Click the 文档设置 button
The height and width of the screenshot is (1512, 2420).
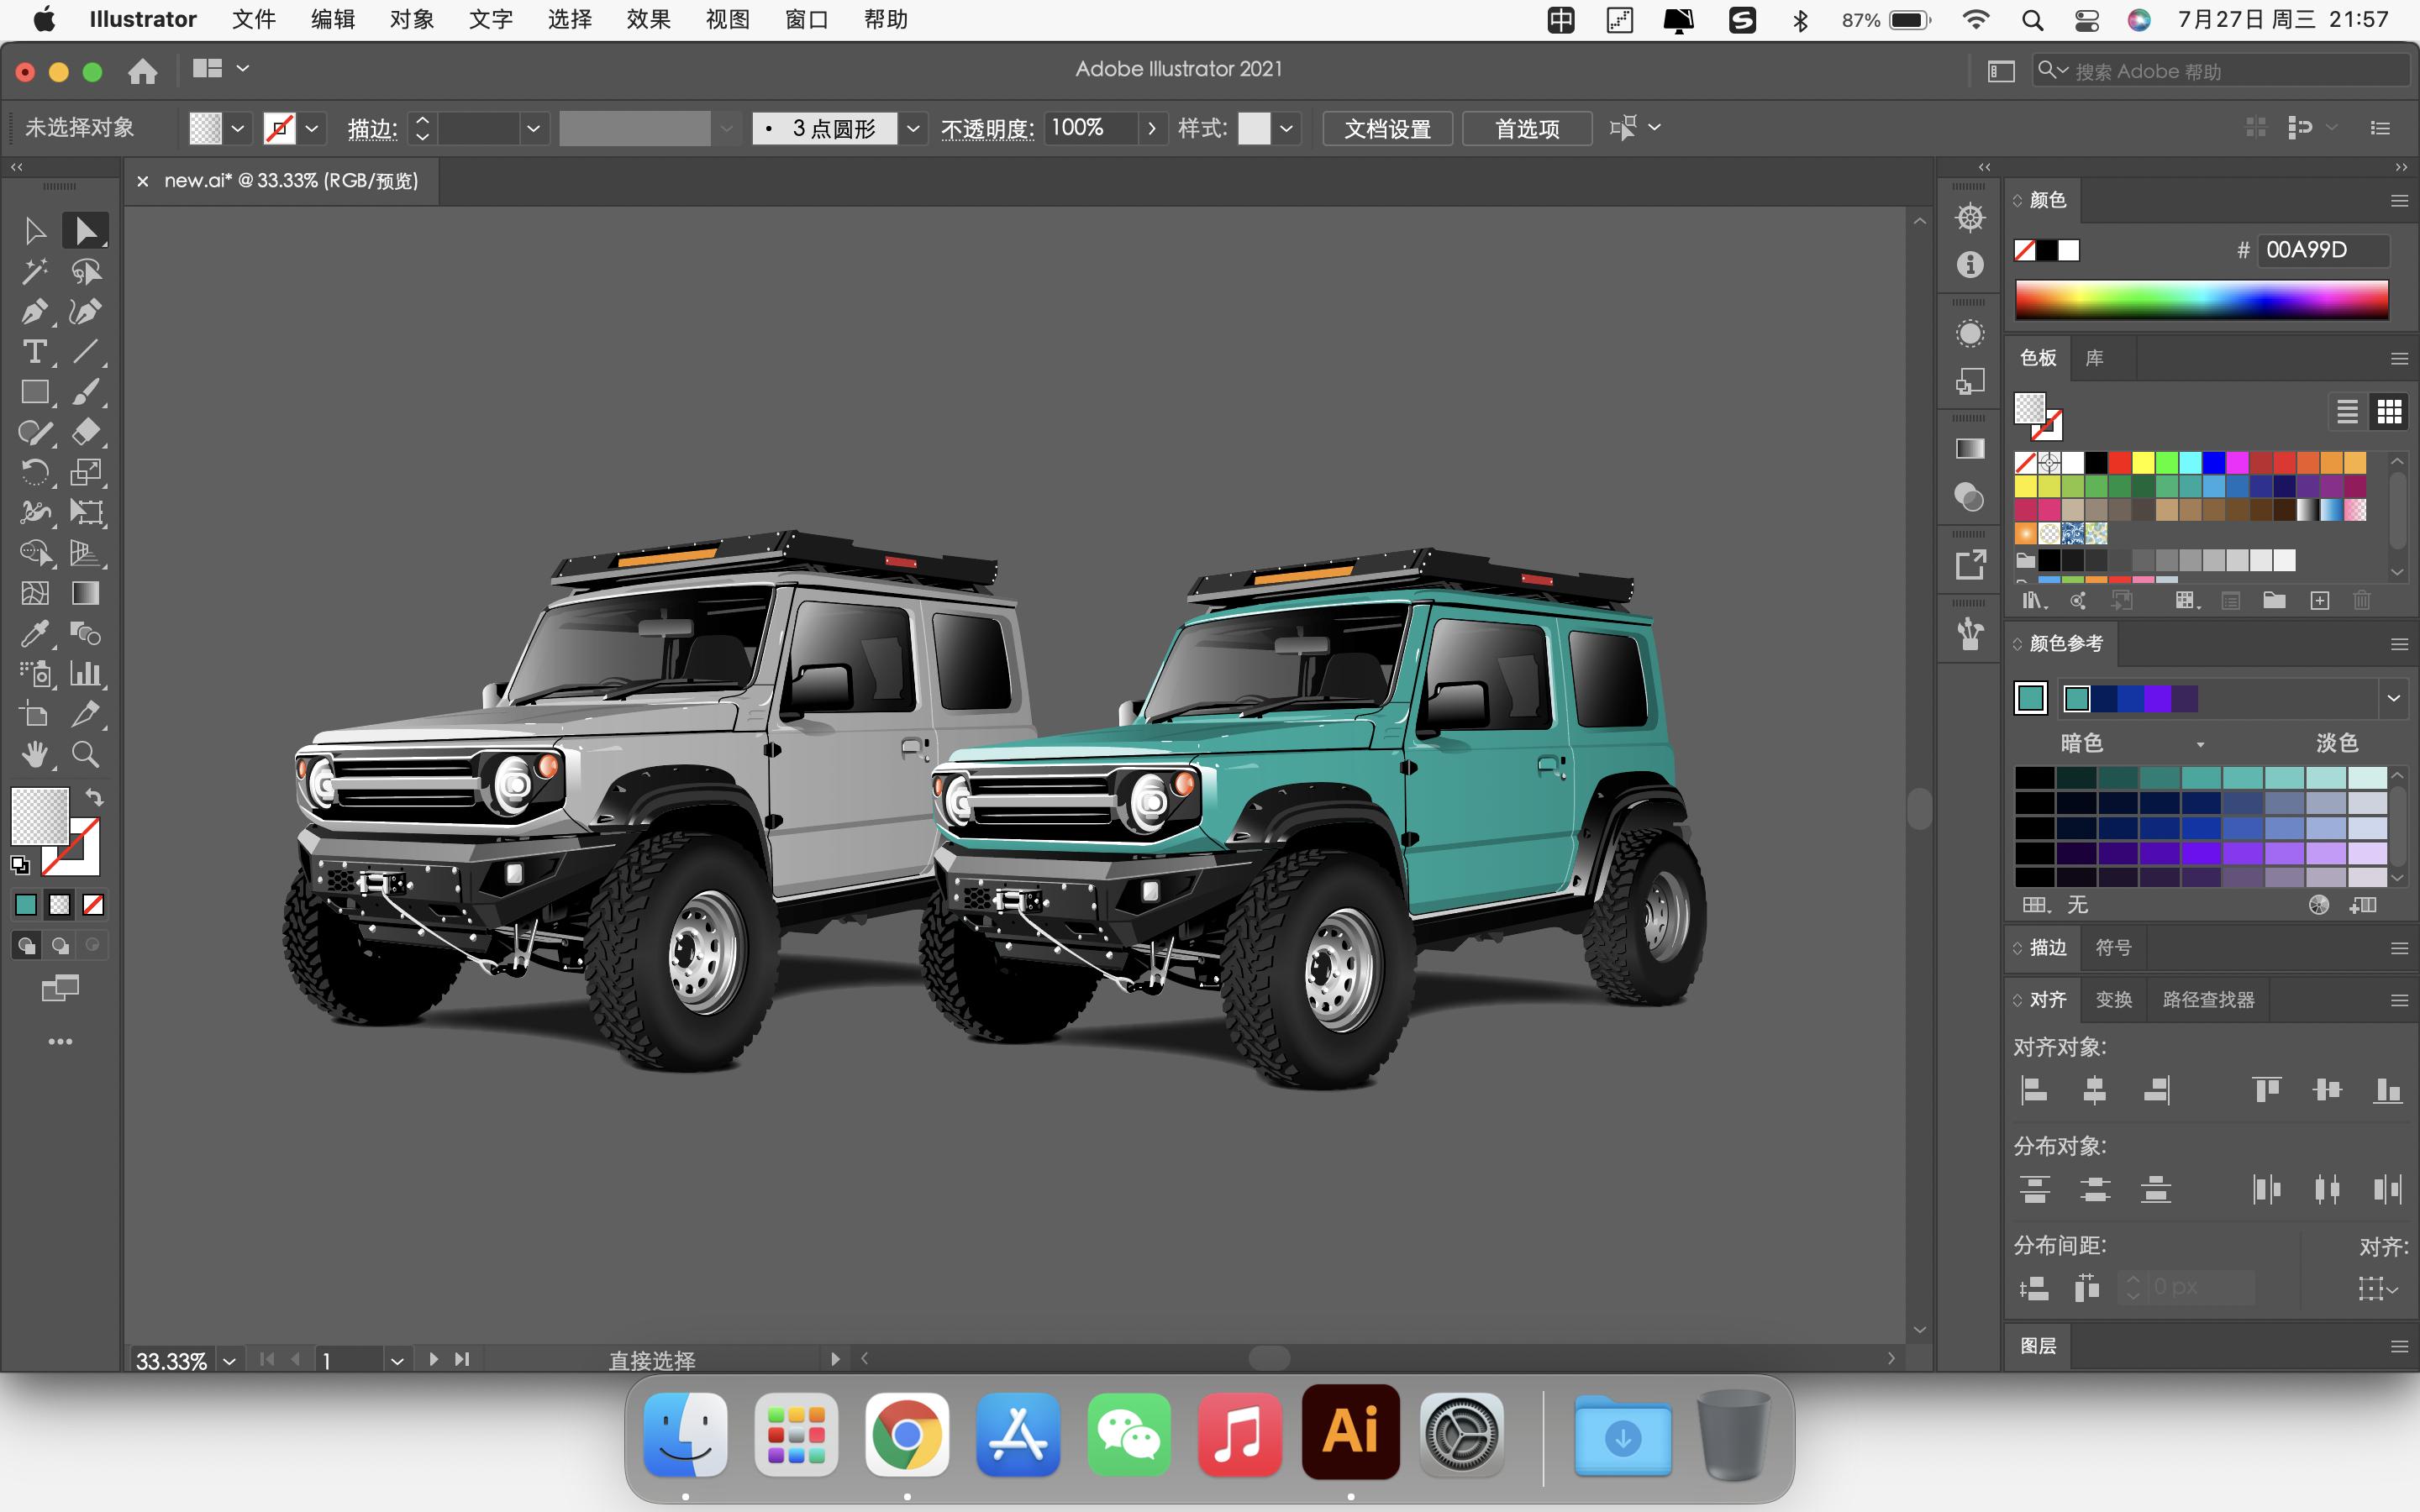(1387, 128)
